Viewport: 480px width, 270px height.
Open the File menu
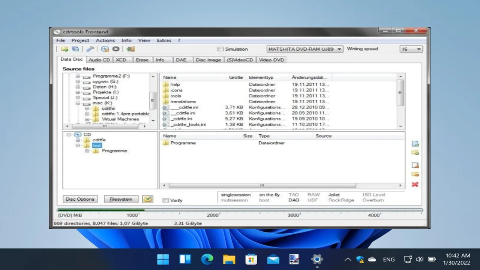point(60,40)
